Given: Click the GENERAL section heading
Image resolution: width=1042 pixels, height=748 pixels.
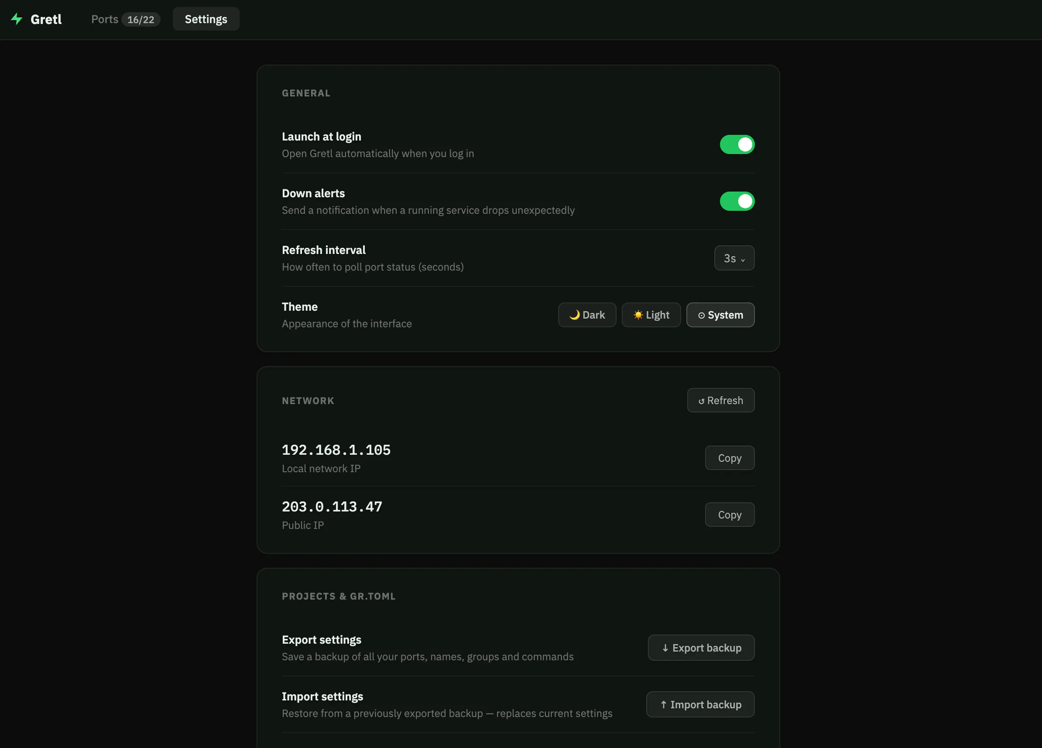Looking at the screenshot, I should 306,93.
